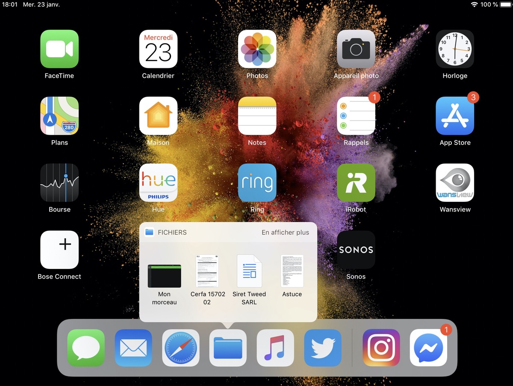The image size is (513, 386).
Task: Open the Wansview camera app
Action: tap(455, 183)
